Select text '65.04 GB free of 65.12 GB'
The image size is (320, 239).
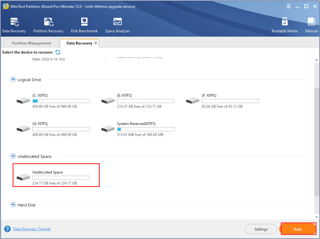pos(222,107)
